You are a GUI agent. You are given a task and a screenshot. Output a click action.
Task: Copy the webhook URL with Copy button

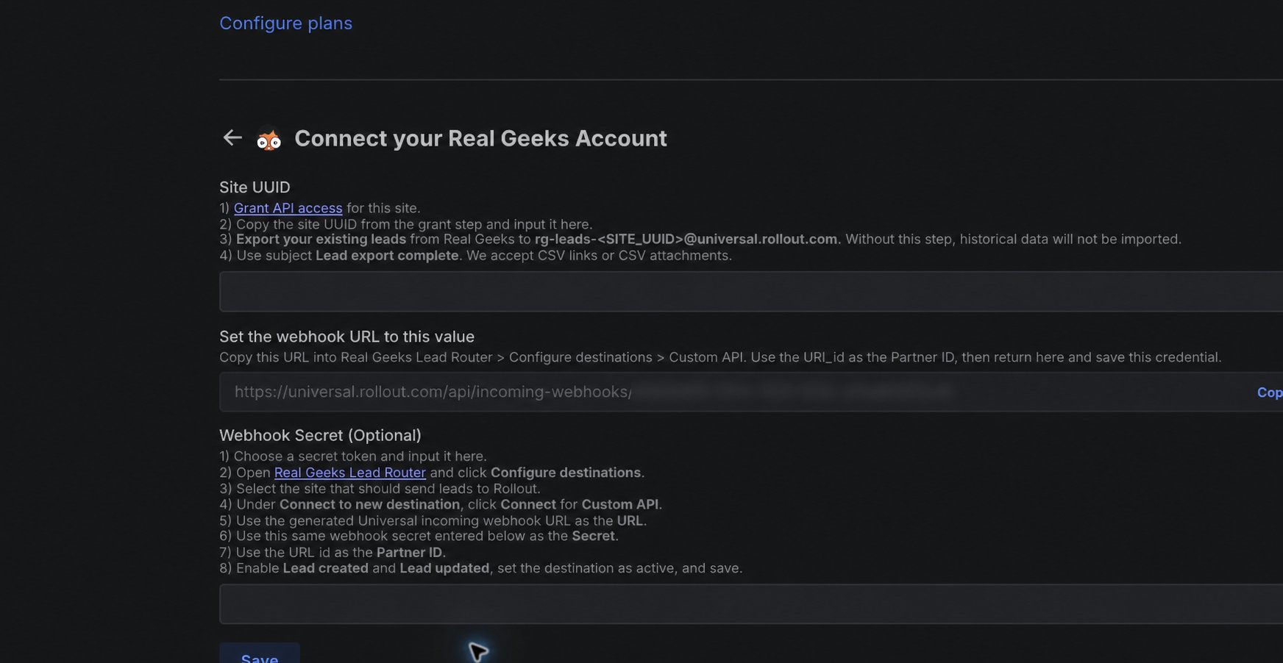pyautogui.click(x=1270, y=393)
